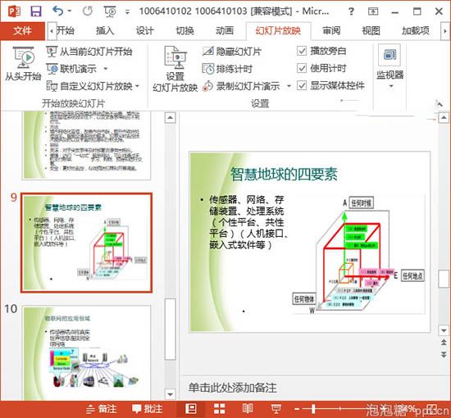Click the 任何时候 label in diagram

coord(362,203)
